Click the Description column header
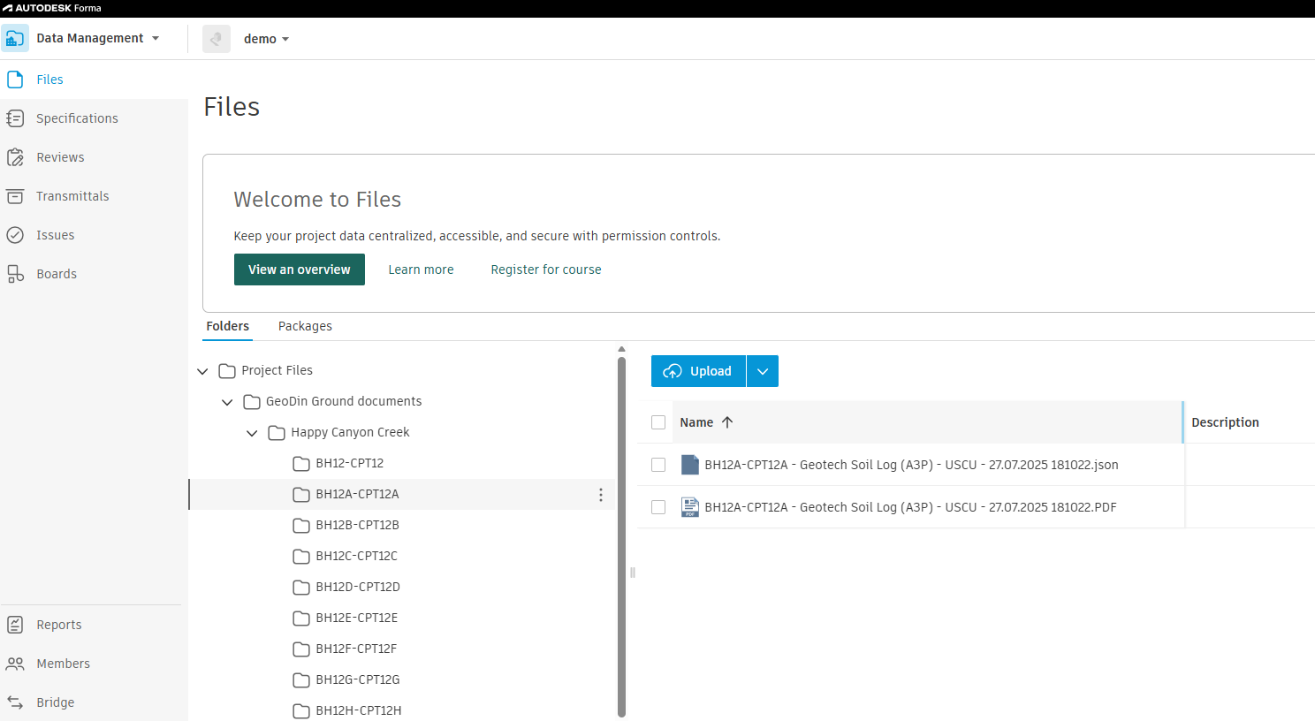Viewport: 1315px width, 721px height. click(x=1225, y=422)
